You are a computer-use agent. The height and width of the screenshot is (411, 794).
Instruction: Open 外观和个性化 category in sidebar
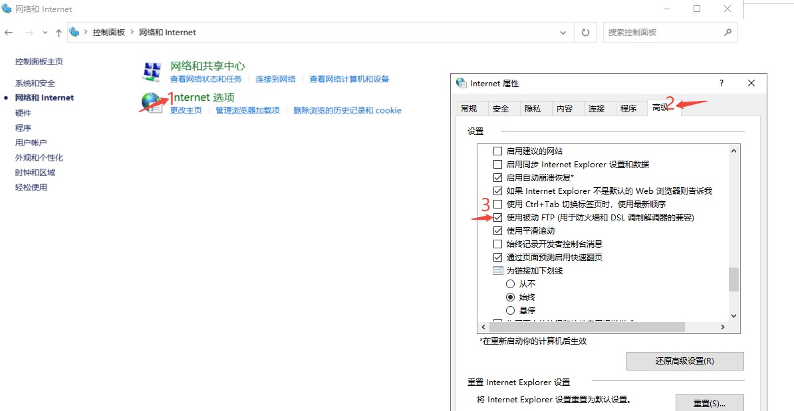tap(39, 158)
